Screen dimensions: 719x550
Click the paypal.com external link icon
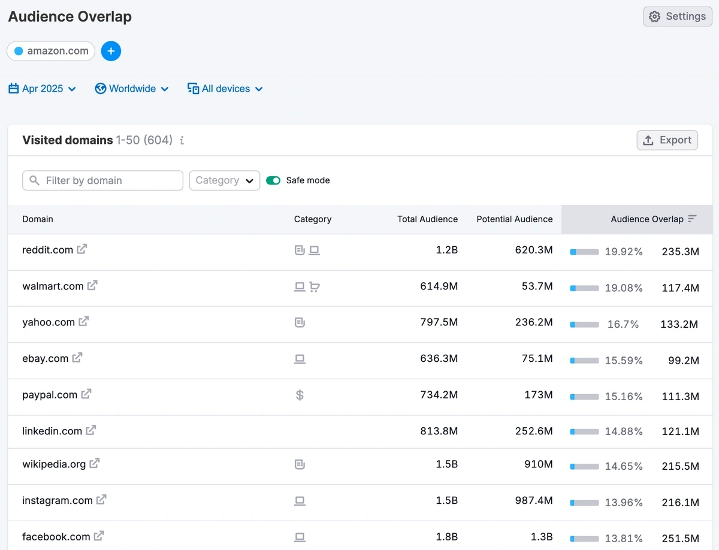click(x=86, y=394)
